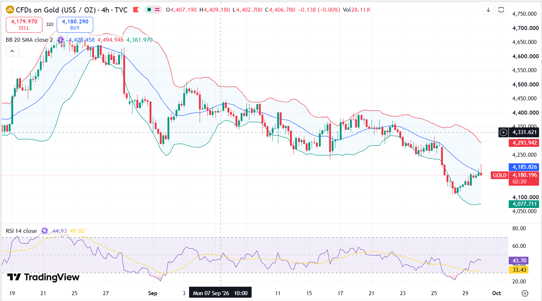Click the BB lower value 4,361.970
Viewport: 542px width, 301px height.
coord(140,40)
